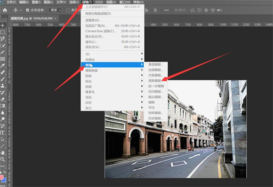Select the Brush tool
The height and width of the screenshot is (187, 273).
click(x=3, y=79)
